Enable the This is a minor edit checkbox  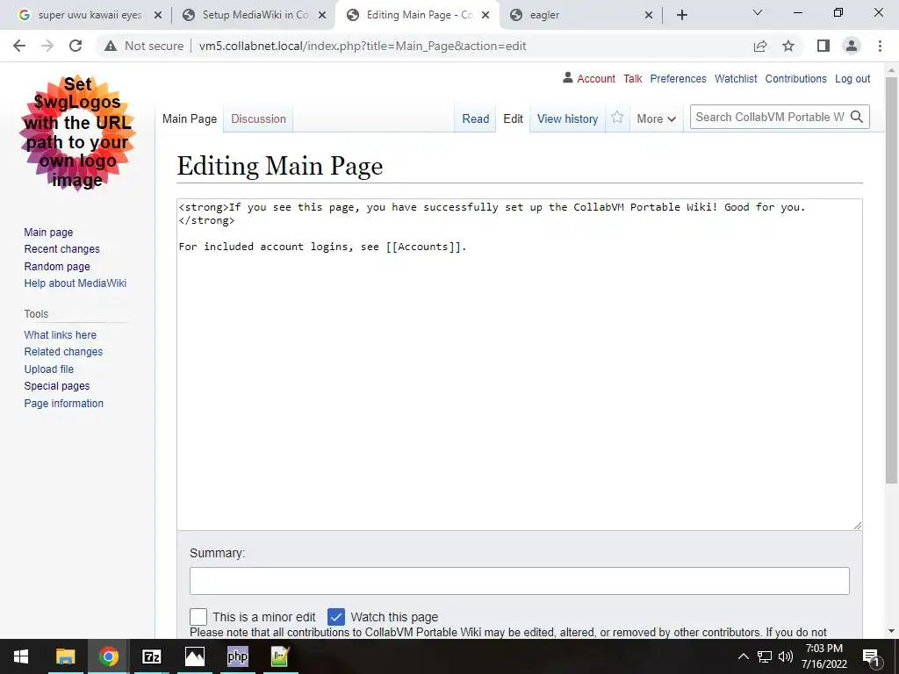(198, 617)
